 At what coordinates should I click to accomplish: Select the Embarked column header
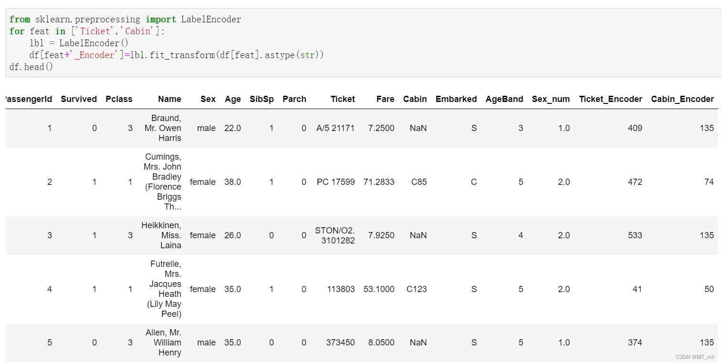(456, 99)
